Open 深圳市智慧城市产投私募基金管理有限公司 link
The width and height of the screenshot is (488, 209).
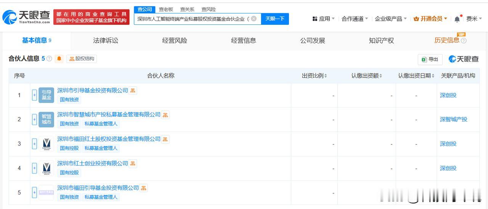coord(109,115)
